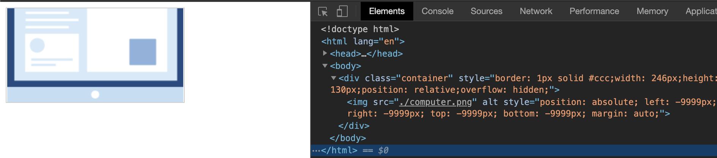The image size is (717, 158).
Task: Select the doctype html line
Action: coord(360,29)
